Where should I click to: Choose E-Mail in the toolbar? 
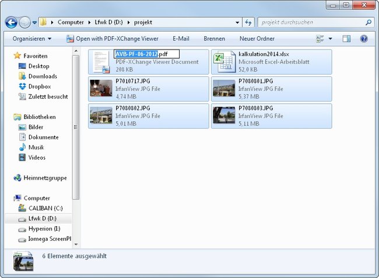(x=181, y=38)
